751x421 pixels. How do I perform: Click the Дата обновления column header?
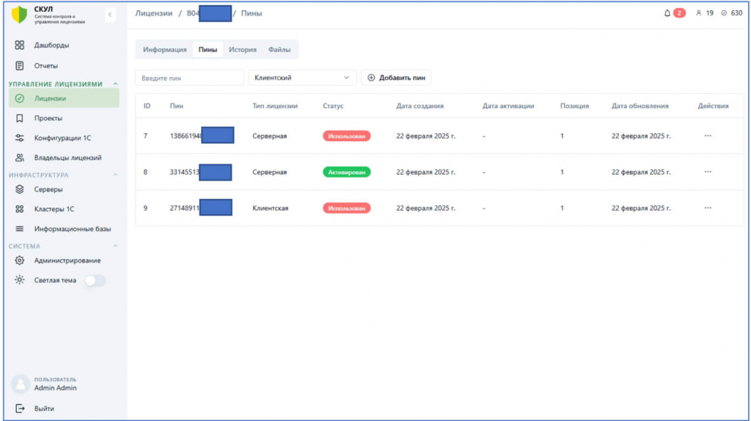click(640, 106)
